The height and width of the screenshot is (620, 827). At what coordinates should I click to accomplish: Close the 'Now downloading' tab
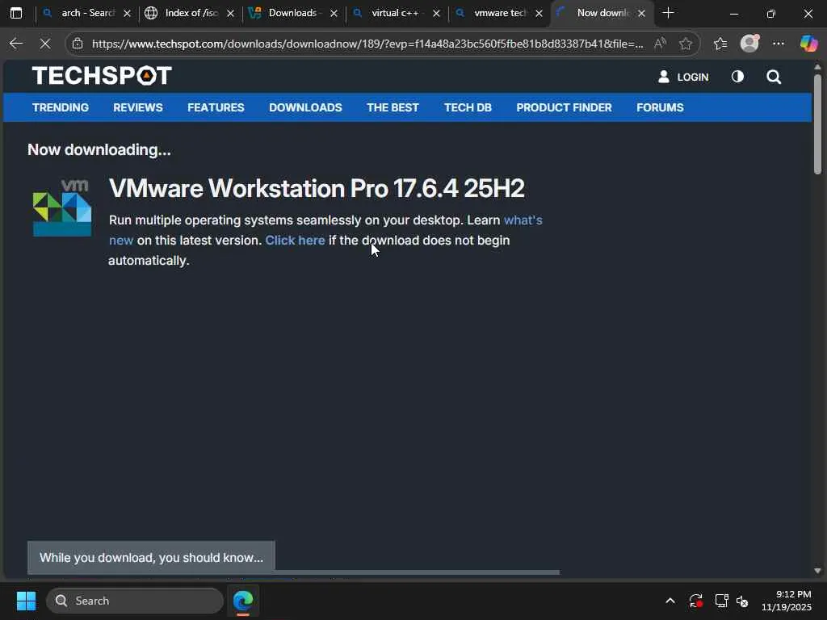point(642,14)
